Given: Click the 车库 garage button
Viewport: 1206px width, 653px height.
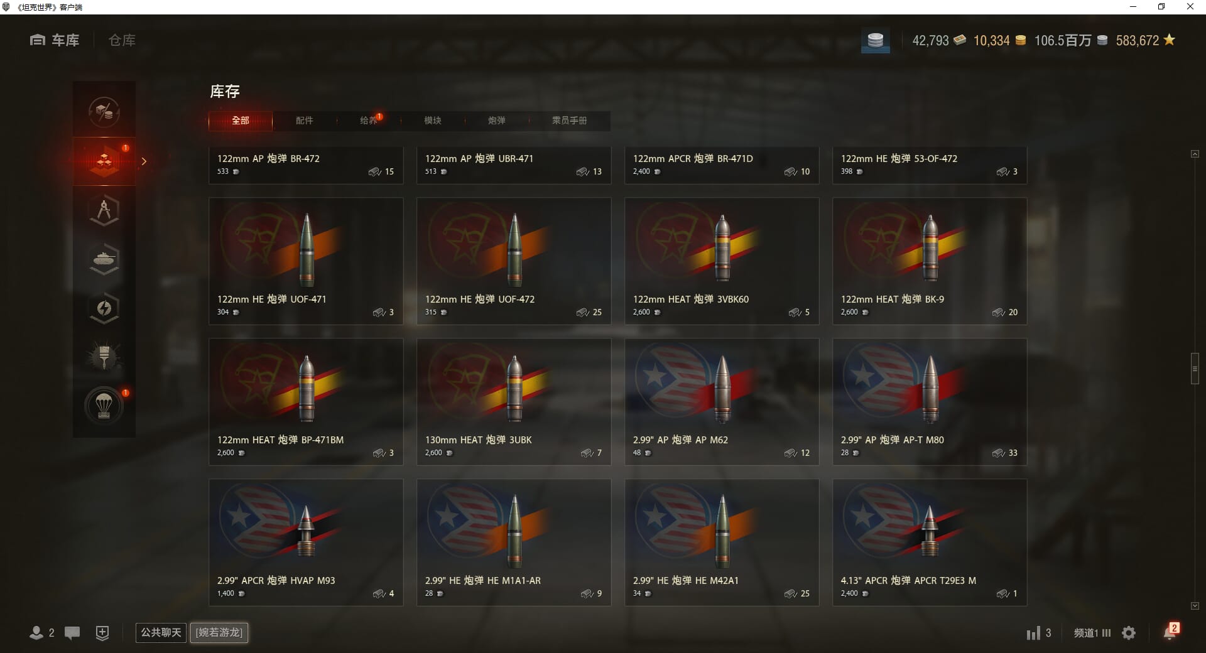Looking at the screenshot, I should click(55, 40).
